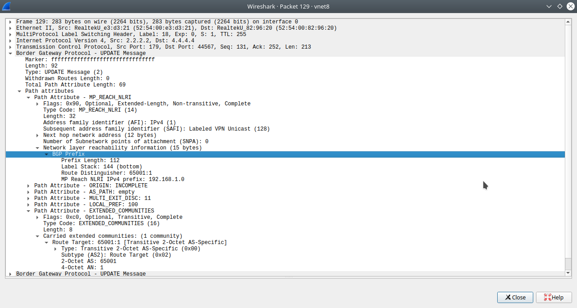The image size is (577, 308).
Task: Click the scrollbar down arrow
Action: 568,273
